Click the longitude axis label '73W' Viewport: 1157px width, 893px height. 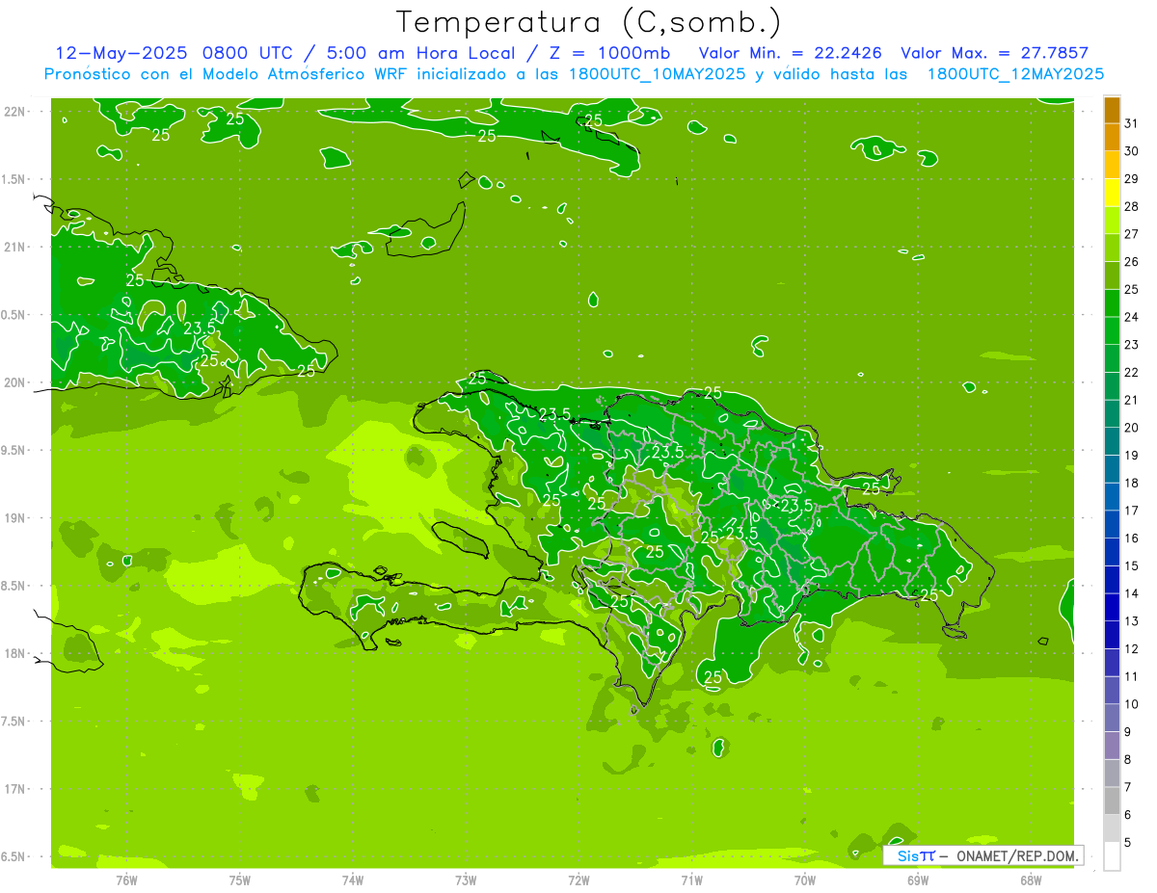pos(466,880)
